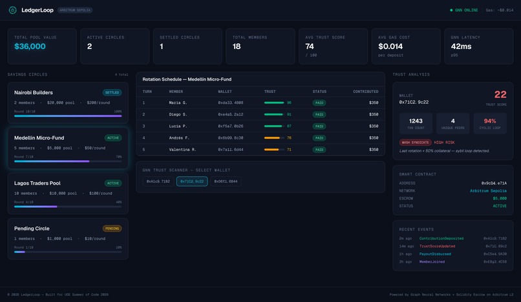Click the 94% Cyclic Loop tile
The width and height of the screenshot is (521, 302).
pyautogui.click(x=490, y=123)
